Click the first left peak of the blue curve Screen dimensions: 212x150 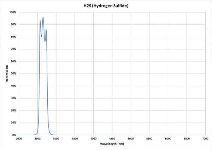40,20
